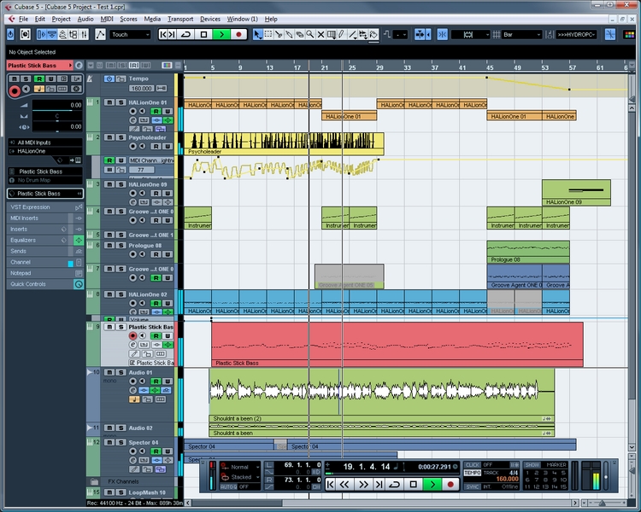
Task: Click TEMPO button in transport panel
Action: pos(472,473)
